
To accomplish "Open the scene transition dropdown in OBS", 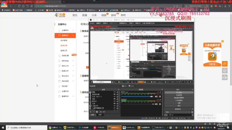I will pyautogui.click(x=177, y=112).
